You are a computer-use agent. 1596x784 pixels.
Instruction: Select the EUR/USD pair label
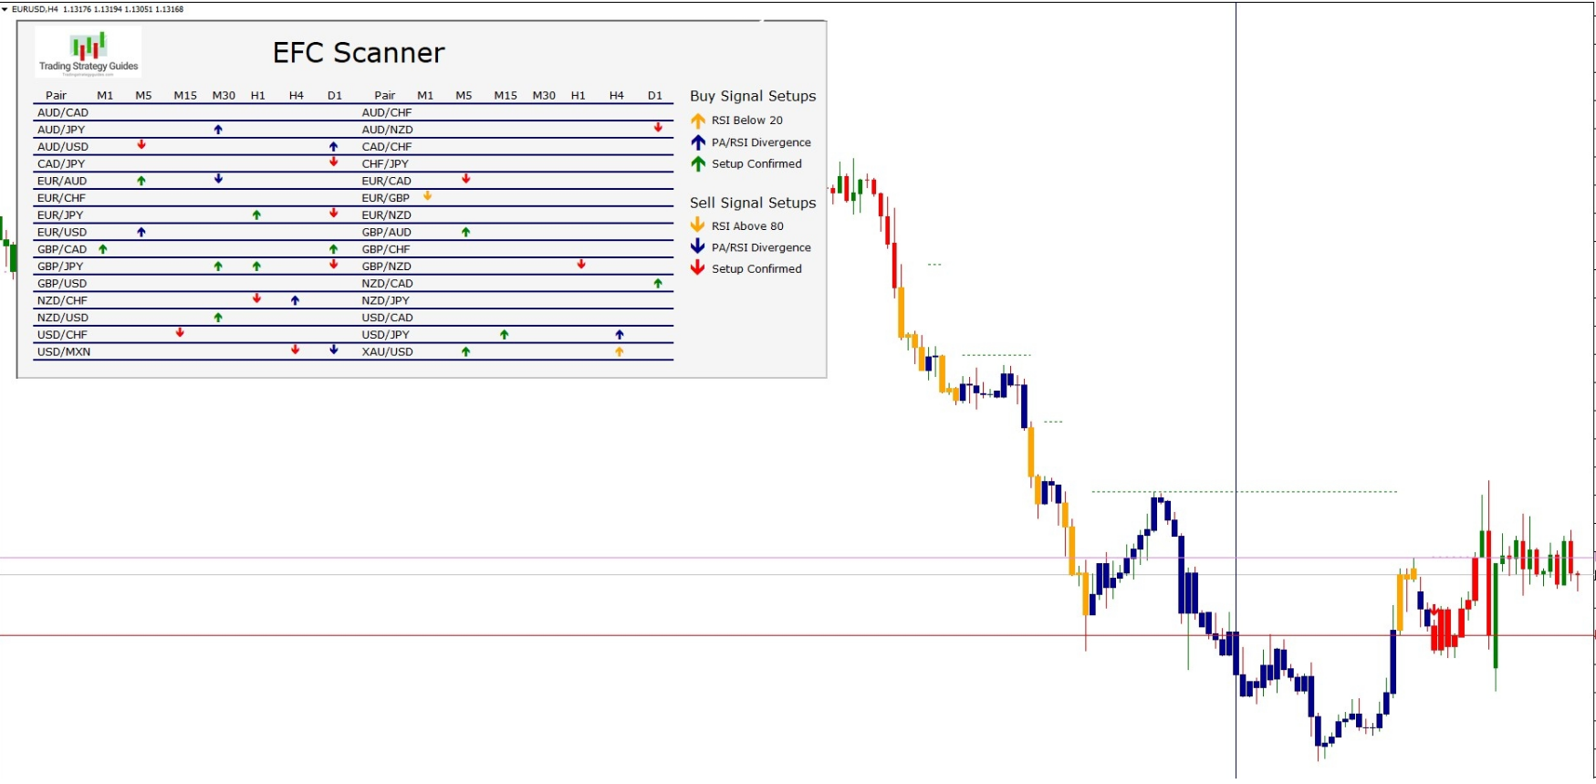click(x=62, y=232)
